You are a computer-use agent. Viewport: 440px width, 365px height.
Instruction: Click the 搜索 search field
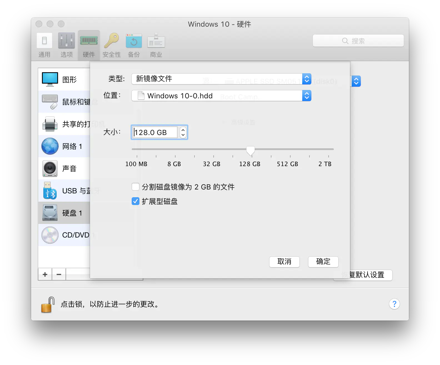[x=358, y=41]
